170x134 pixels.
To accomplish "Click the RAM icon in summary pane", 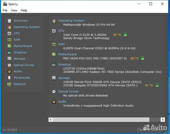I will point(54,44).
